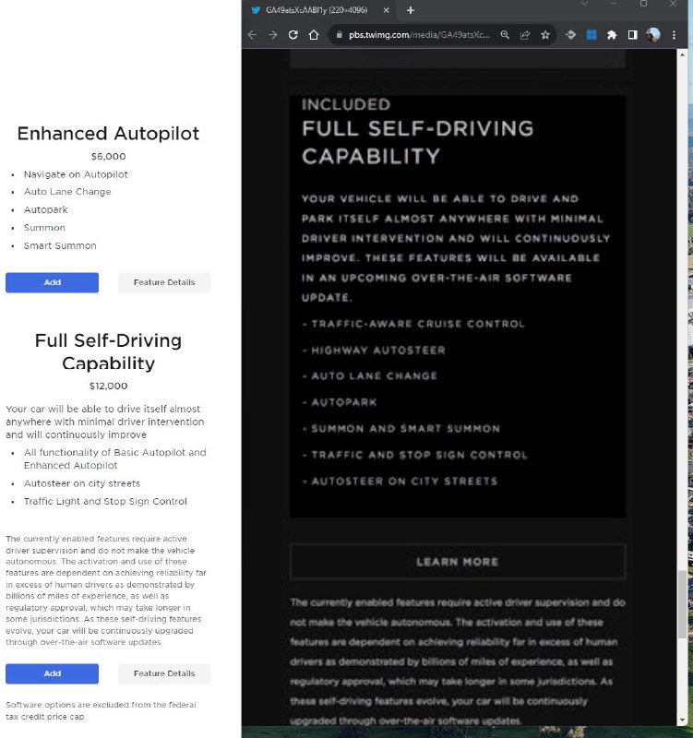Click 'All functionality of Basic Autopilot' bullet
Screen dimensions: 693x738
(114, 458)
